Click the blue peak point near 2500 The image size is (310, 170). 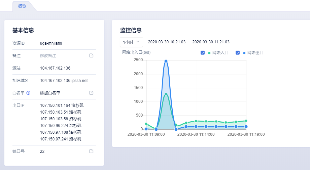166,61
